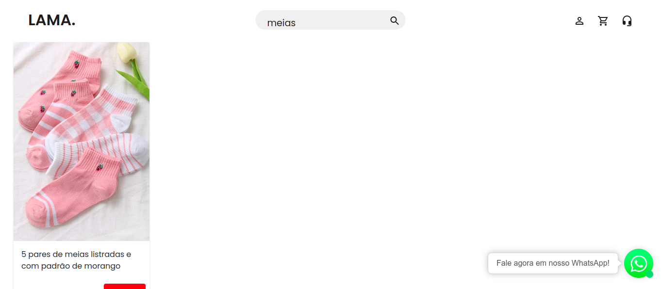Screen dimensions: 661x289
Task: Click the "com padrão de morango" text line
Action: (x=71, y=266)
